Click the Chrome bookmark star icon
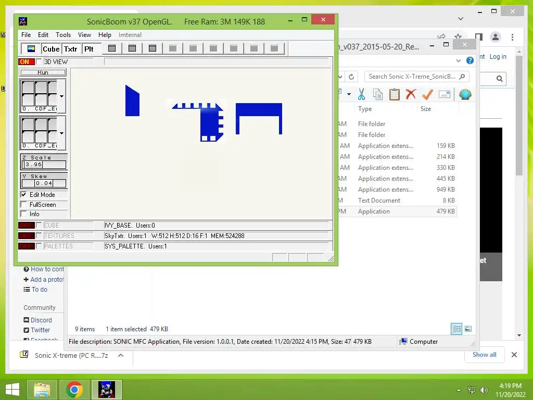 click(x=458, y=37)
